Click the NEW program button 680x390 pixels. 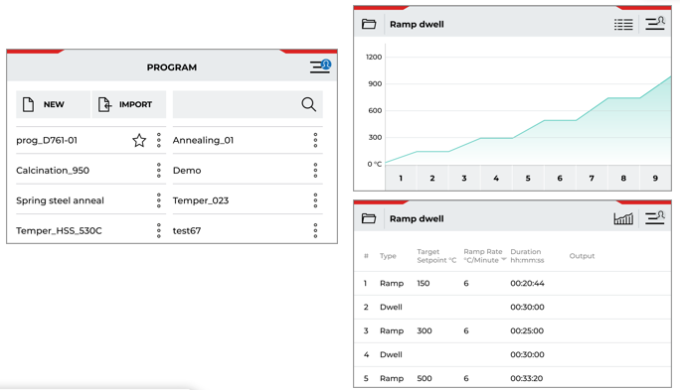[x=54, y=104]
